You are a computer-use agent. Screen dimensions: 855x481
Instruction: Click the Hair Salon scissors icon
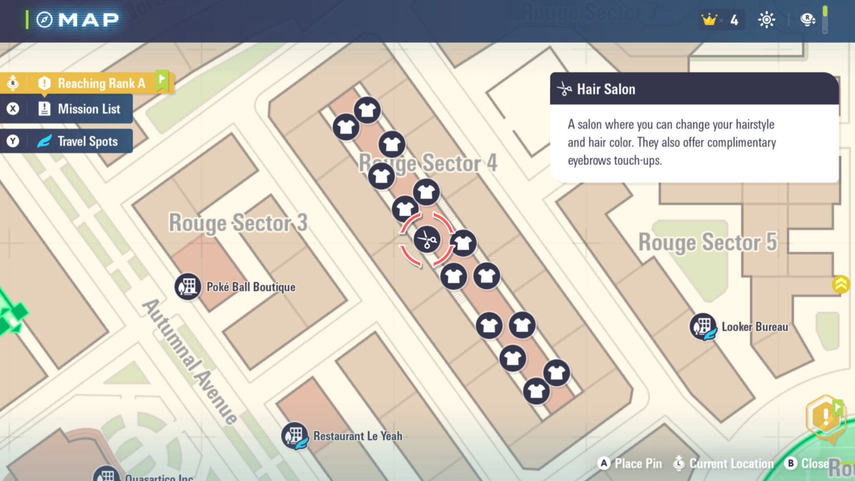point(427,240)
